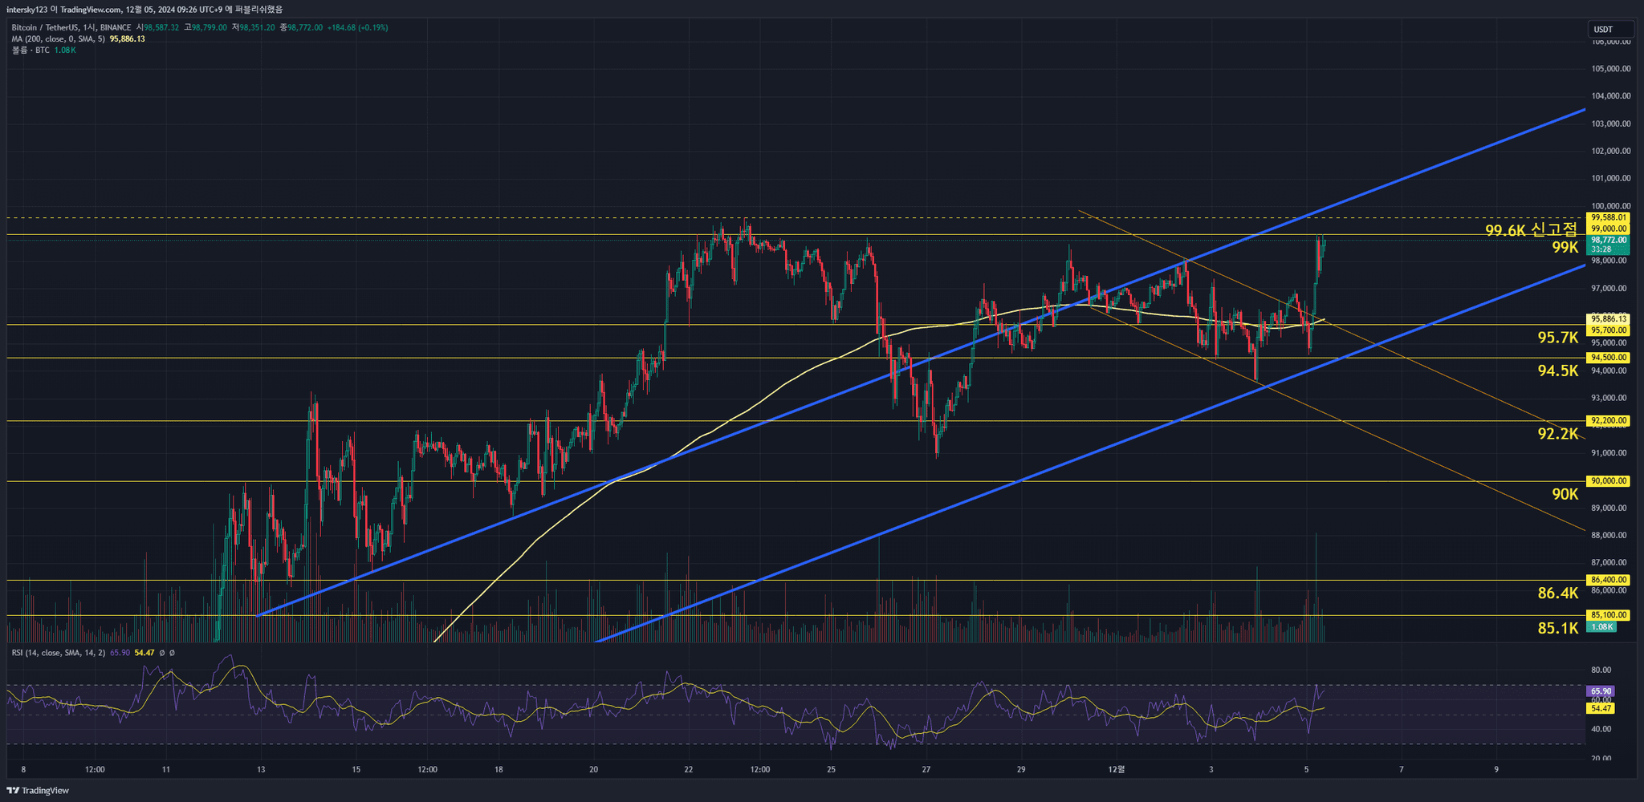Image resolution: width=1644 pixels, height=802 pixels.
Task: Click the 99,588.01 price axis label
Action: 1609,217
